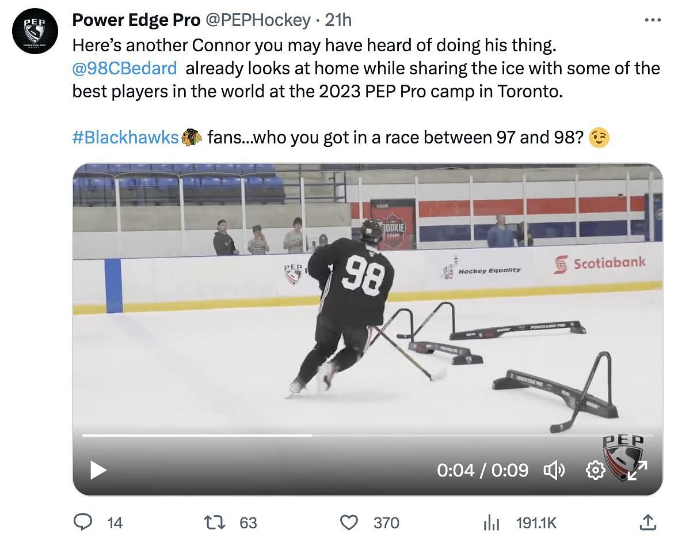Screen dimensions: 678x545
Task: Click the Power Edge Pro display name
Action: point(136,21)
